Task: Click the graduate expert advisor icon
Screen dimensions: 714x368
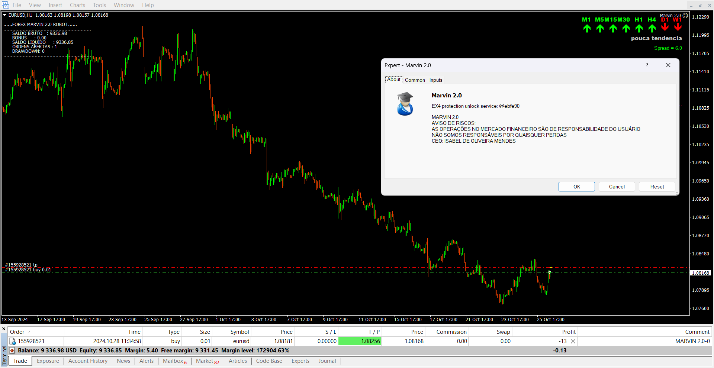Action: click(405, 104)
